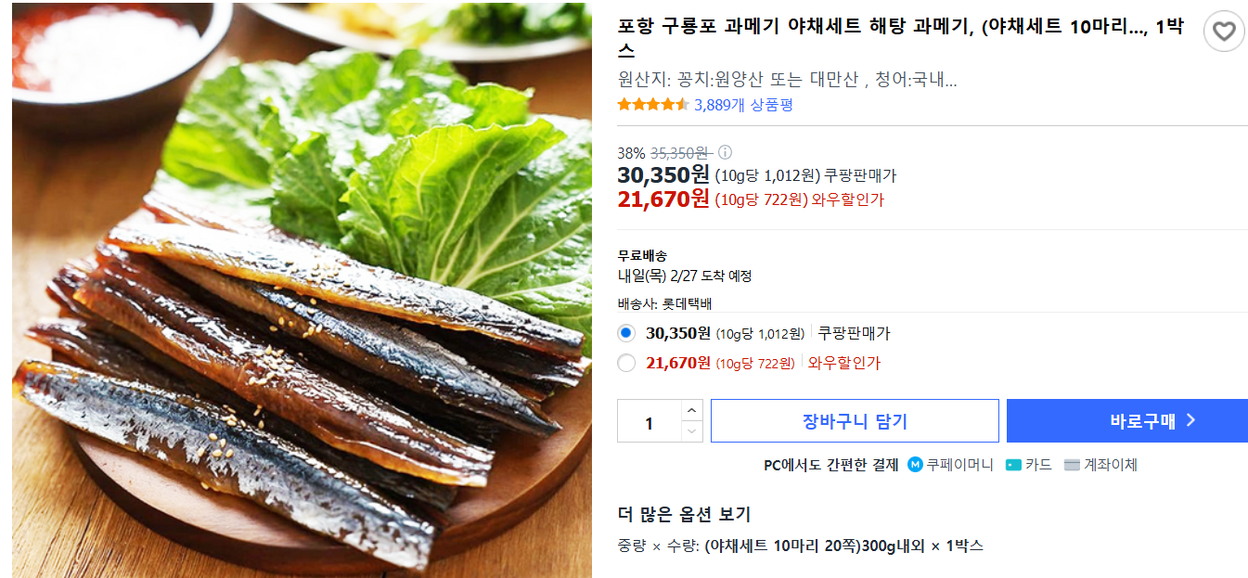This screenshot has height=578, width=1248.
Task: Click the arrow on 바로구매 button
Action: (x=1191, y=420)
